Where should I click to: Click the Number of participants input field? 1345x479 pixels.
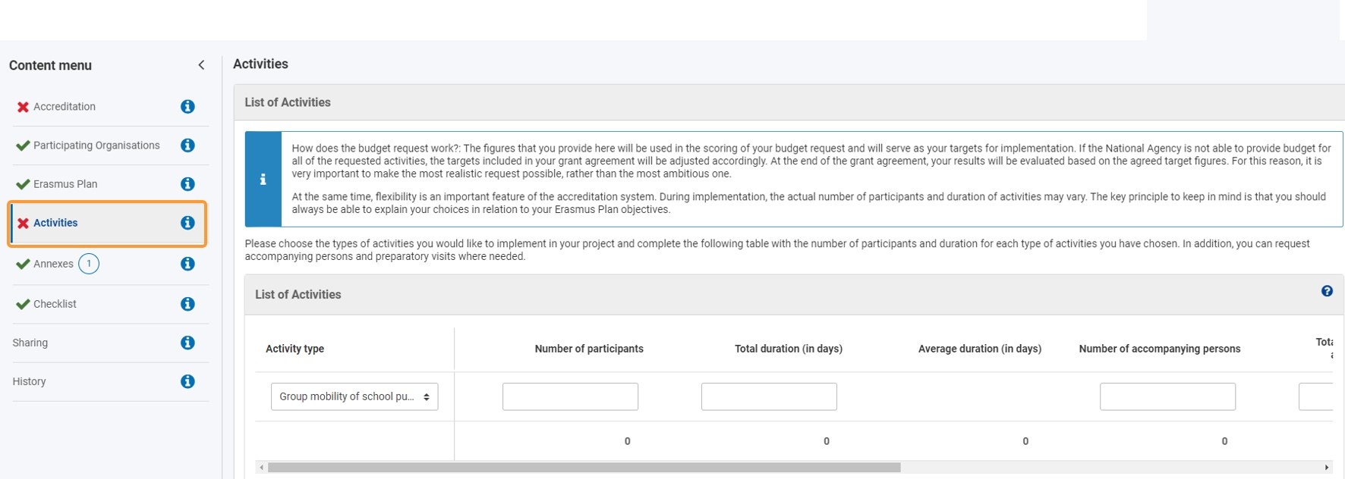570,396
